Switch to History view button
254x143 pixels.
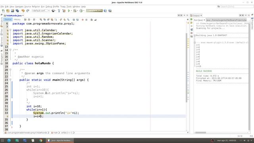point(17,19)
